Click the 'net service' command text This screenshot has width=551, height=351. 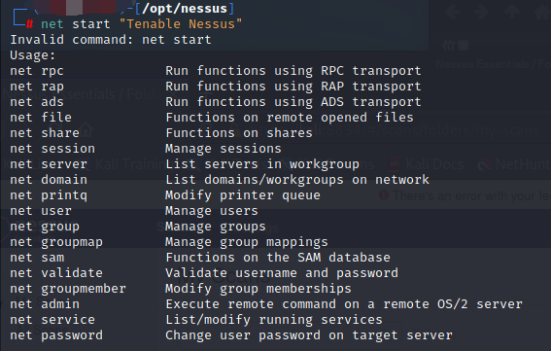click(52, 320)
